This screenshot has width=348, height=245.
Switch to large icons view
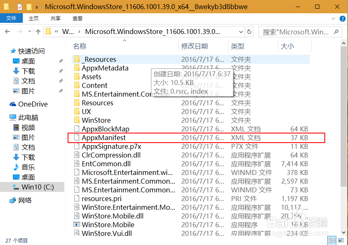click(341, 240)
